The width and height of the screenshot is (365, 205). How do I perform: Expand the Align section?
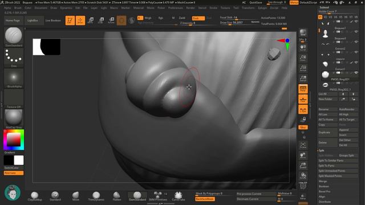coord(322,196)
